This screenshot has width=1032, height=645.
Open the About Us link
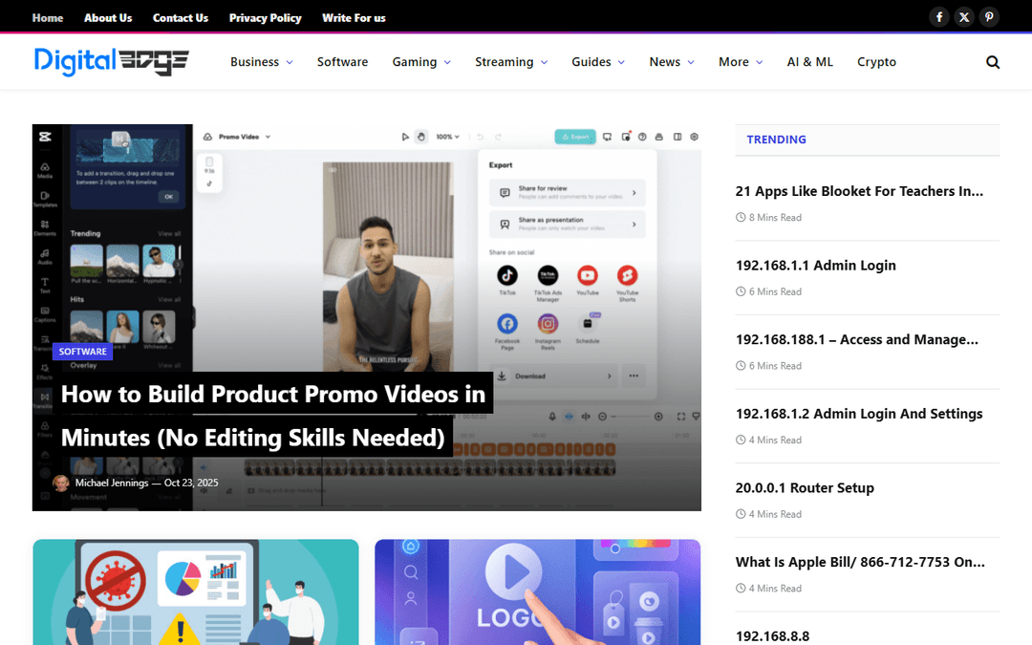(x=108, y=18)
